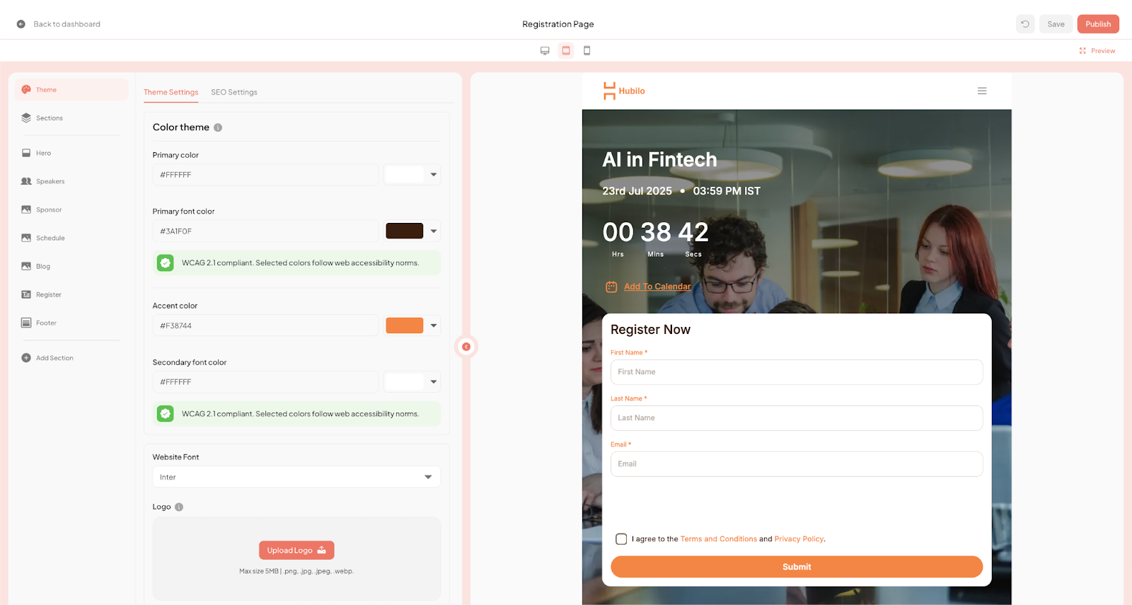Click the white Secondary font color swatch

tap(405, 382)
